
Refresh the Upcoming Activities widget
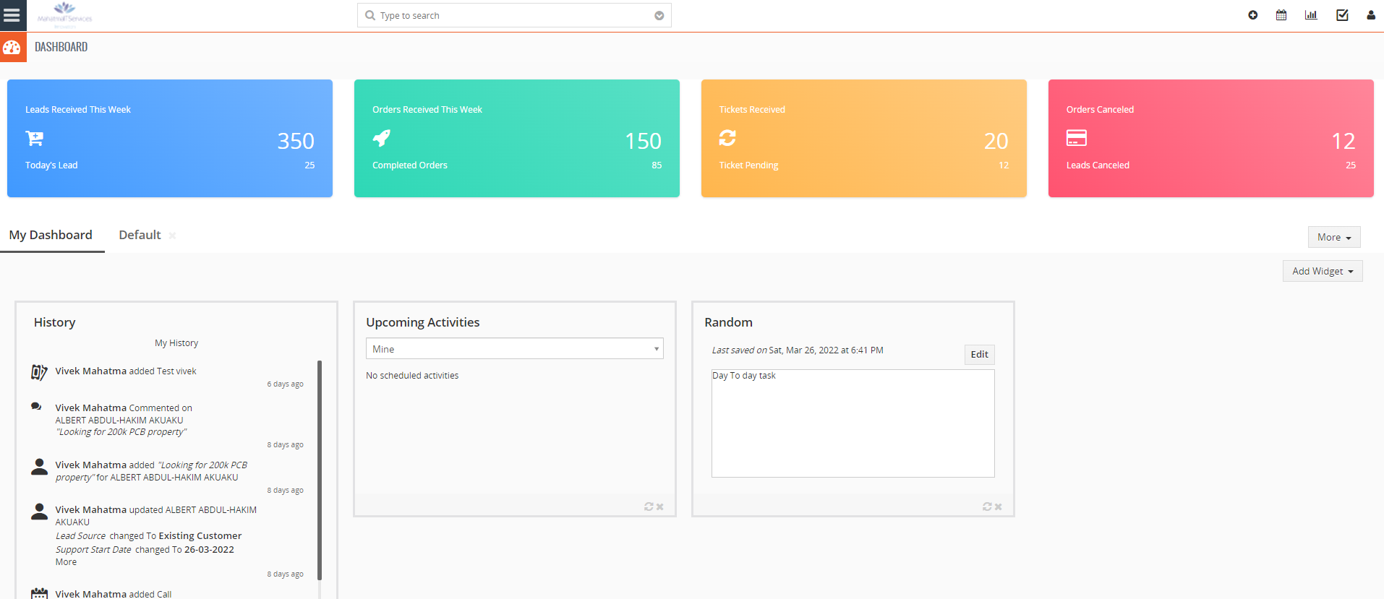pyautogui.click(x=649, y=507)
